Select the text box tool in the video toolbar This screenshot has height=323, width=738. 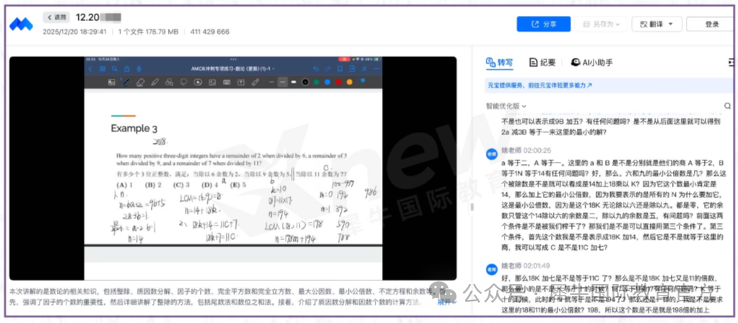pos(240,82)
